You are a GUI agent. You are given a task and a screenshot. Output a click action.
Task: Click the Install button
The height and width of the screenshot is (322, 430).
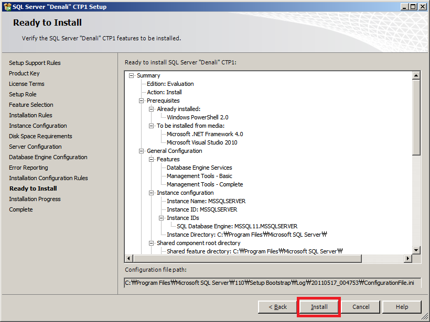click(x=319, y=307)
